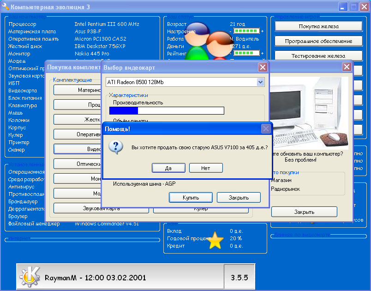Click the Клавиатура row in computer list
371x291 pixels.
click(23, 105)
